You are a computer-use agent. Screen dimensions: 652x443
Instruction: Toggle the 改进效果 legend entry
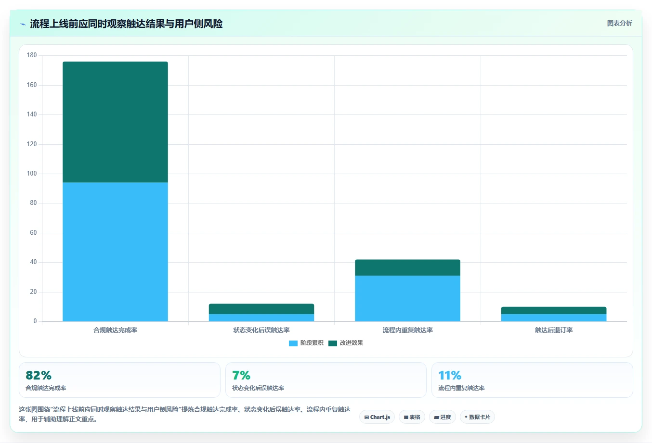click(345, 343)
